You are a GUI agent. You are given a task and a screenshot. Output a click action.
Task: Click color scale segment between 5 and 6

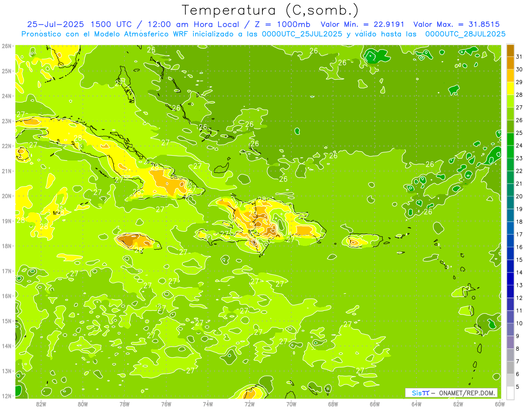(x=510, y=380)
